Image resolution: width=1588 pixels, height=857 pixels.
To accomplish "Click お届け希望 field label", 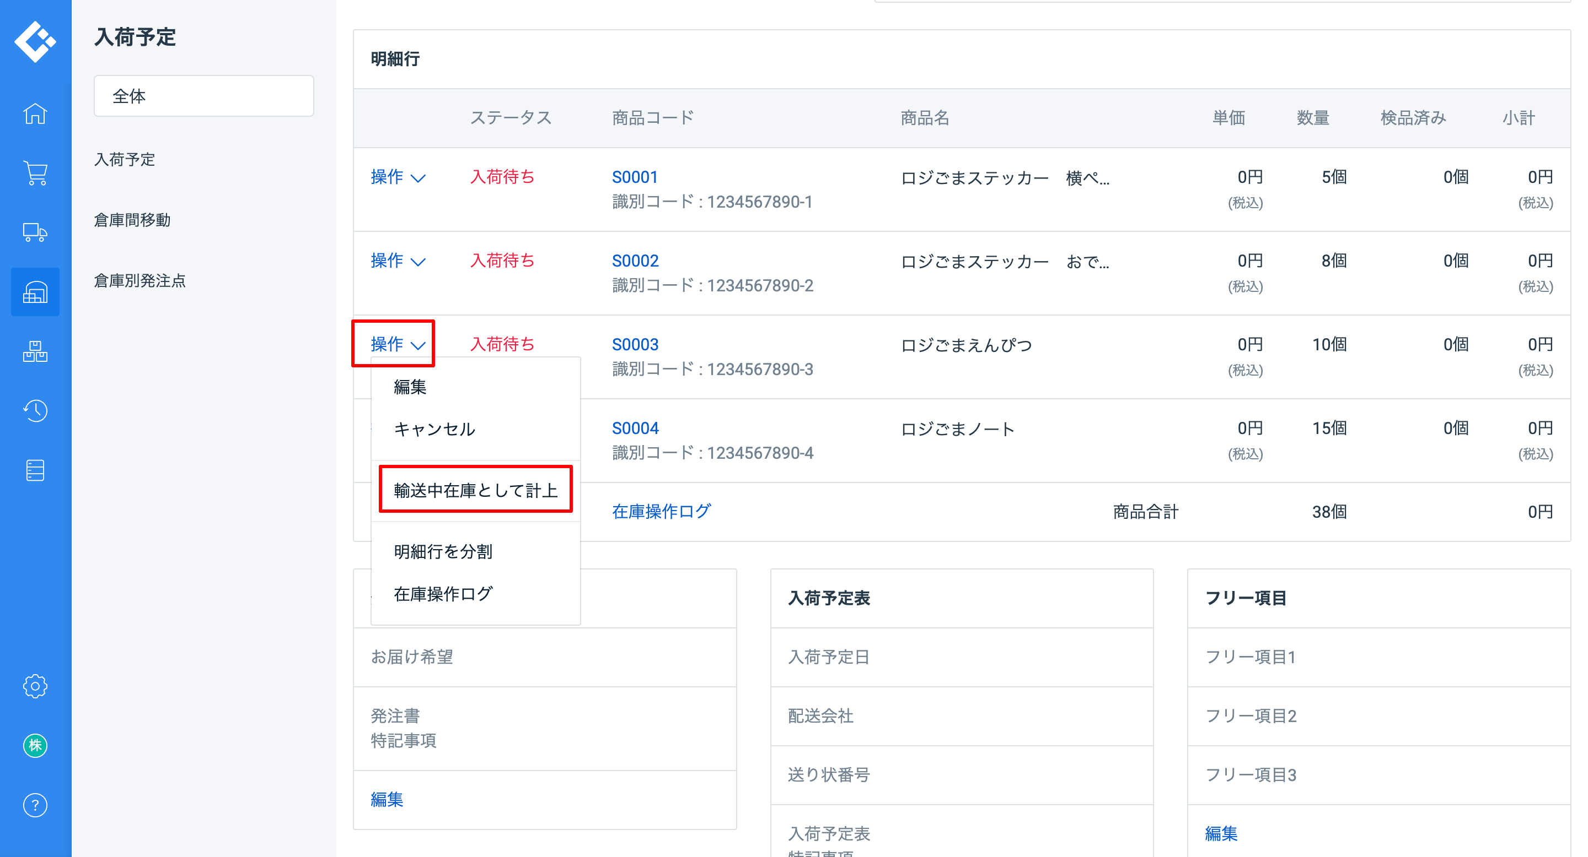I will [412, 657].
